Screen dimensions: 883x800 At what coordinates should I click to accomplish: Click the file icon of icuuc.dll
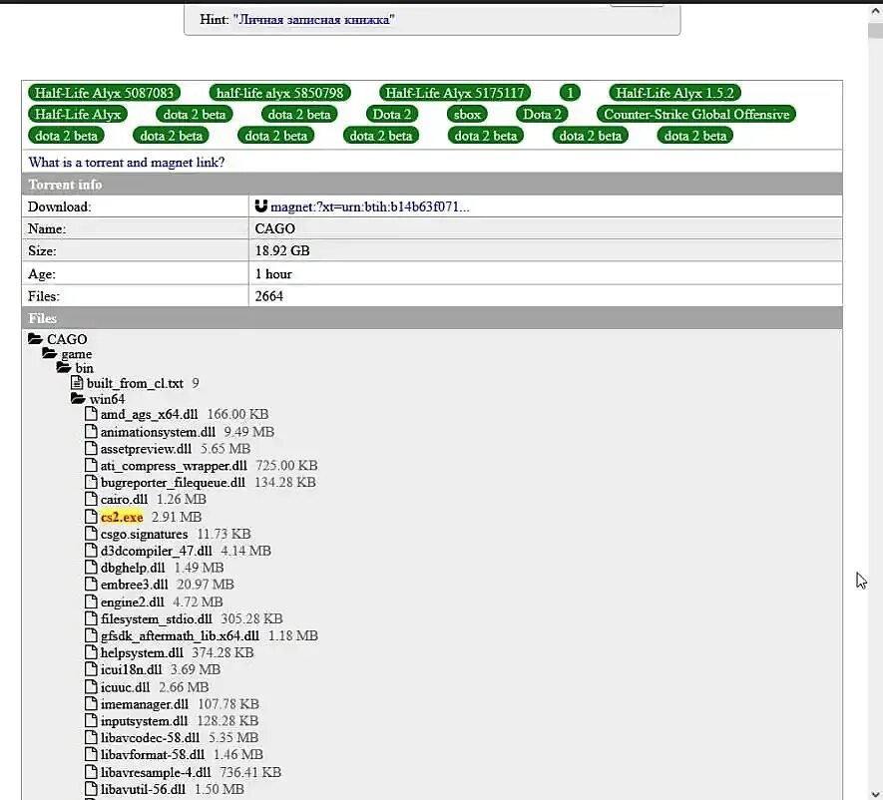point(91,686)
